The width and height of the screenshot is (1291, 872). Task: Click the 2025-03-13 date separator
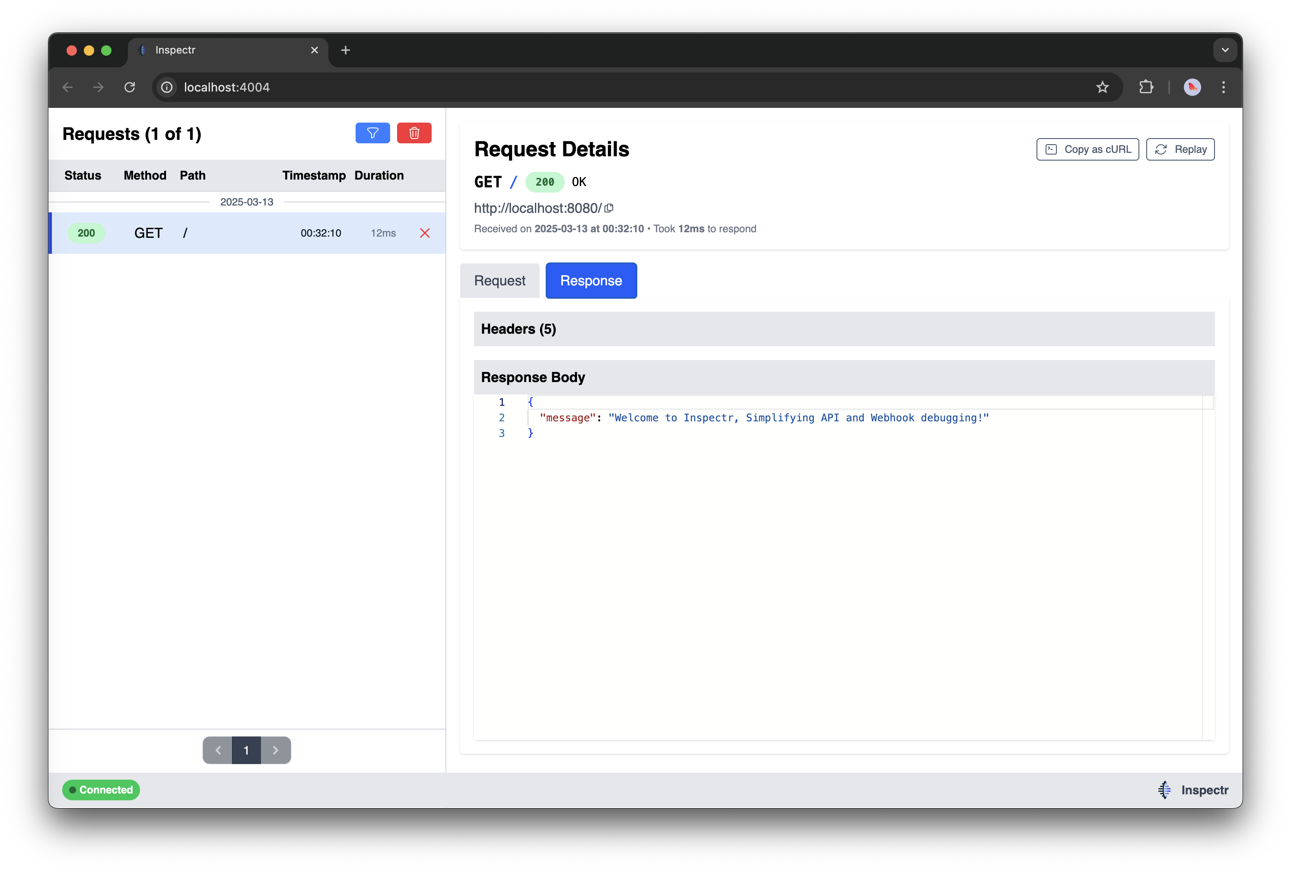(247, 202)
